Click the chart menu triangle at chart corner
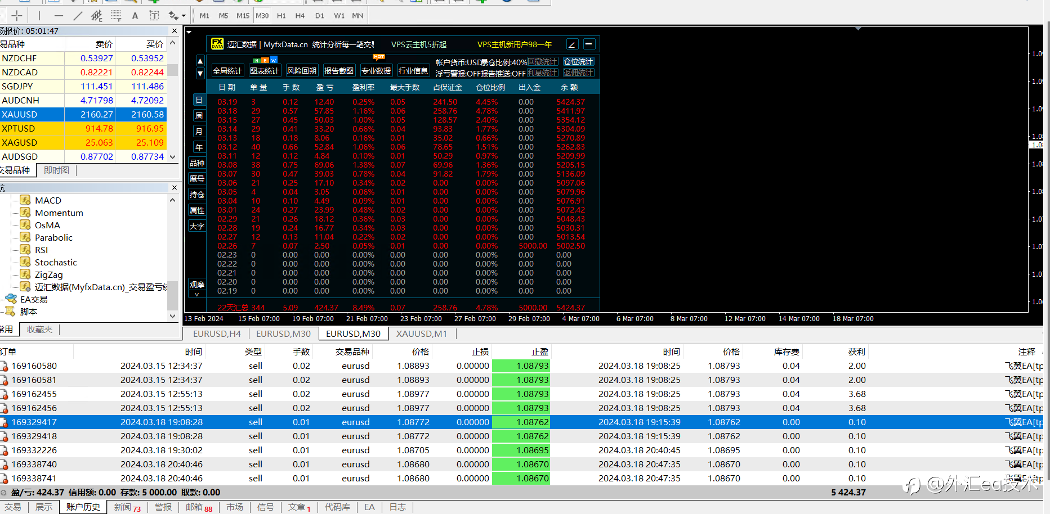Viewport: 1050px width, 514px height. tap(189, 32)
